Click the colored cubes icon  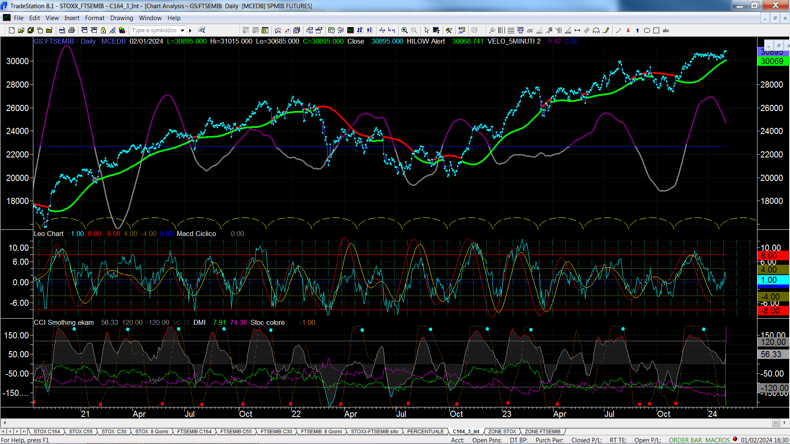pyautogui.click(x=122, y=30)
